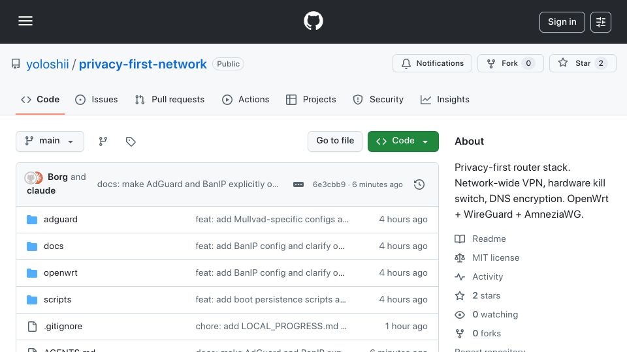Switch to the Issues tab
The width and height of the screenshot is (627, 352).
tap(97, 99)
